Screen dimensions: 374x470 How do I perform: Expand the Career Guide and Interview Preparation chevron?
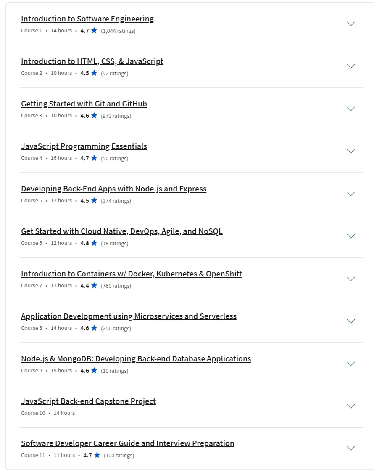[350, 449]
